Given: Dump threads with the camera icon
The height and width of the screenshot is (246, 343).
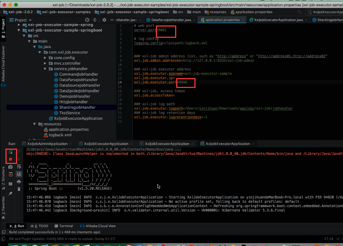Looking at the screenshot, I should tap(11, 167).
